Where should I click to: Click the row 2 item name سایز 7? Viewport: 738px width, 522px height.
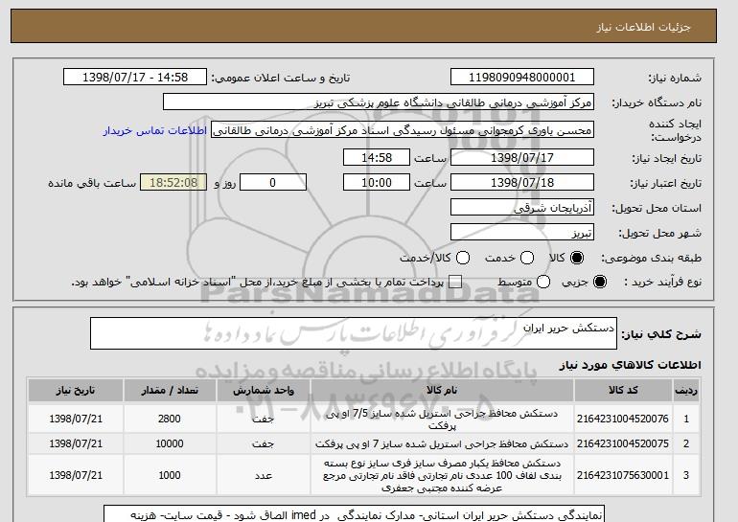[442, 443]
